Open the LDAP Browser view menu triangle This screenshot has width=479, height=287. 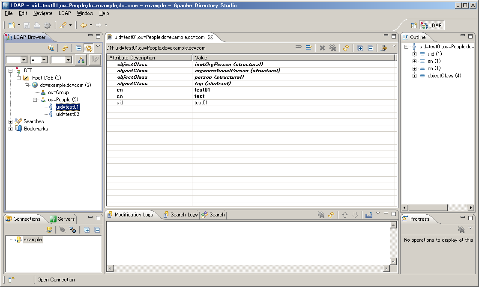coord(98,46)
